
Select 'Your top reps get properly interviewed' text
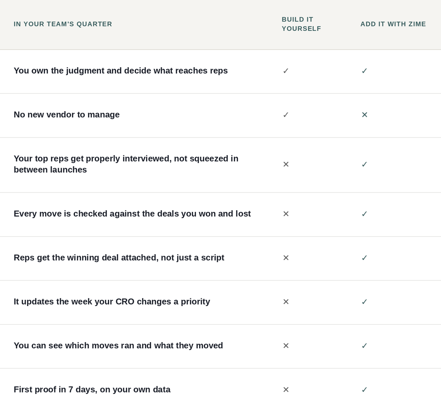point(126,164)
